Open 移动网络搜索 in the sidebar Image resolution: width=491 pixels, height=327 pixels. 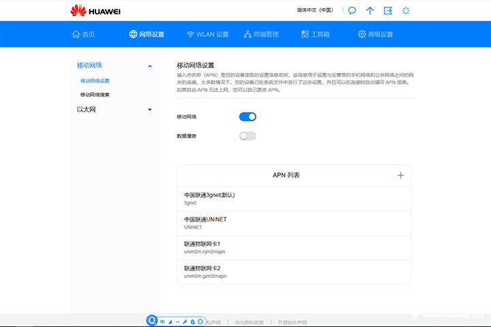(95, 95)
